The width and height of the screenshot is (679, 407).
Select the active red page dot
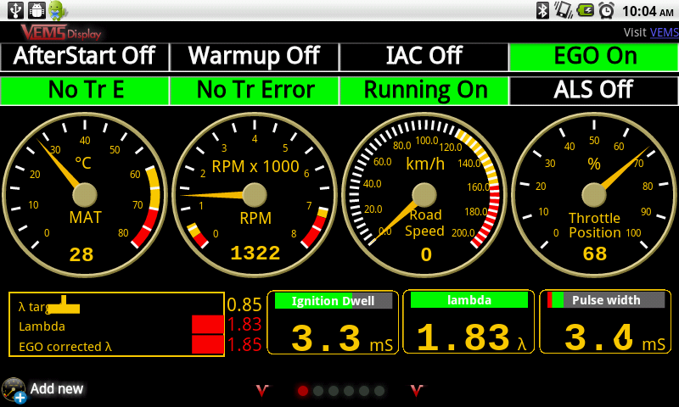coord(303,391)
